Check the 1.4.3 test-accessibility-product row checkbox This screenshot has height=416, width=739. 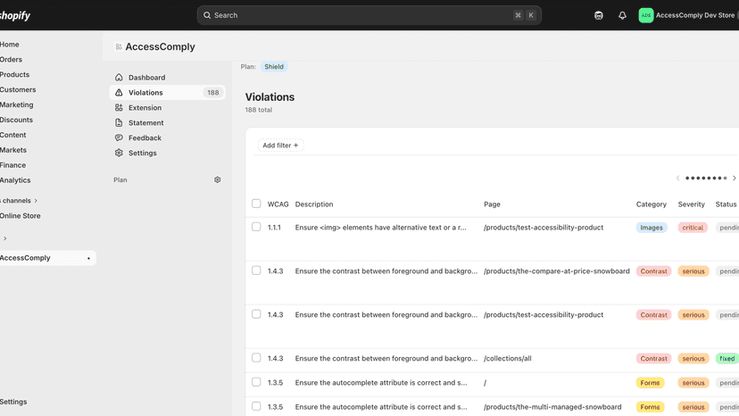[256, 314]
